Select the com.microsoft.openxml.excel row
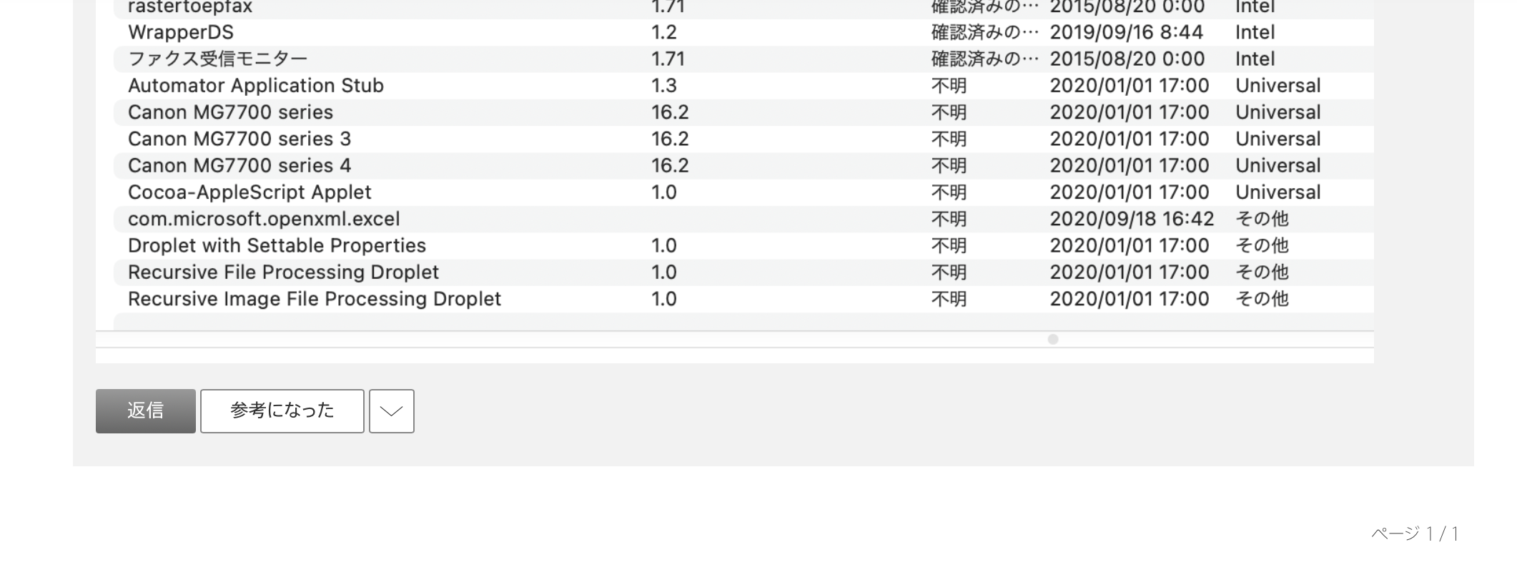Screen dimensions: 1517x585 point(264,219)
